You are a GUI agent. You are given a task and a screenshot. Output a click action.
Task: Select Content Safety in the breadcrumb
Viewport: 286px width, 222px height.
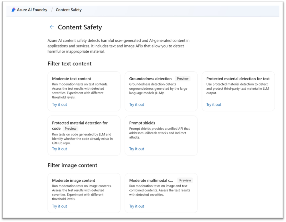(69, 10)
